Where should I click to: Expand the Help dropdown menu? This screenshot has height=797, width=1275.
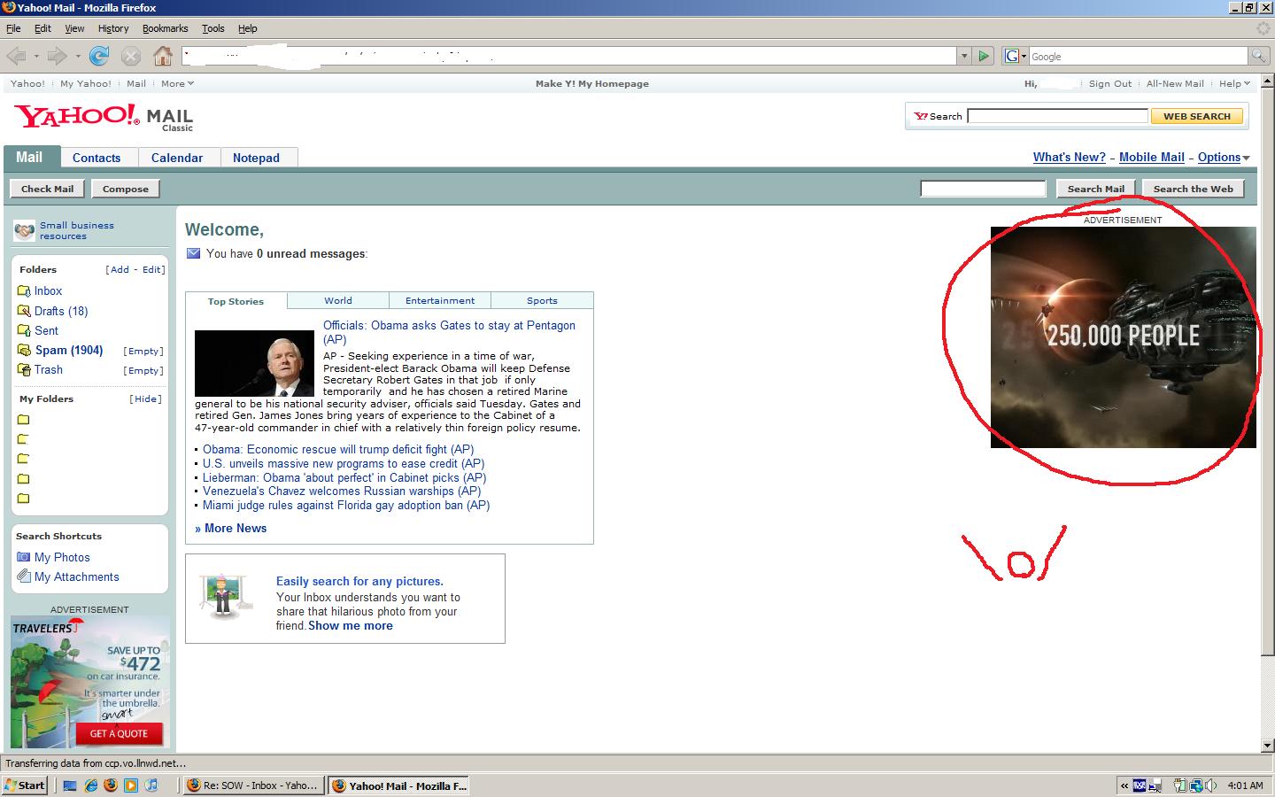[x=1247, y=84]
